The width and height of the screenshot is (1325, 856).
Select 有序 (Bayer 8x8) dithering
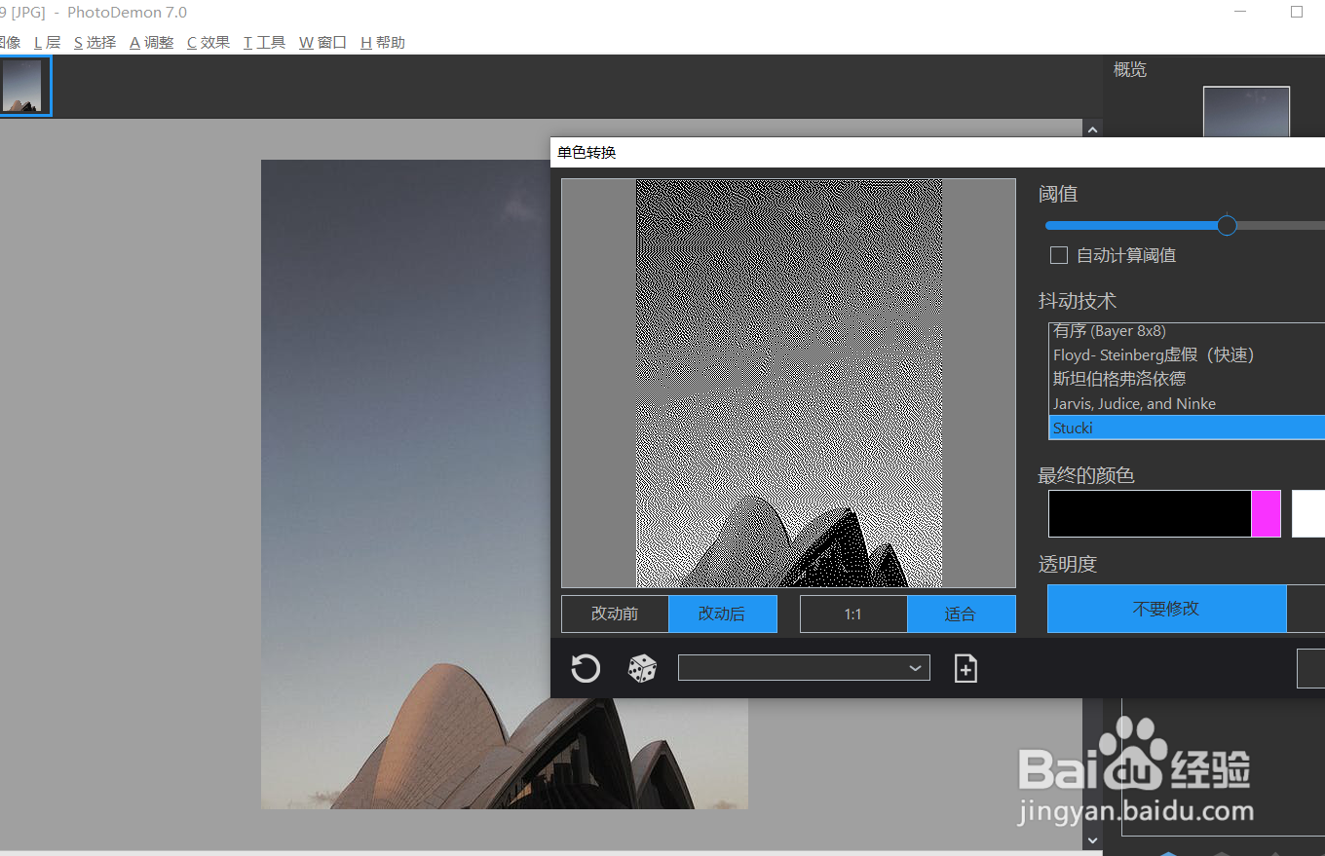(x=1187, y=331)
